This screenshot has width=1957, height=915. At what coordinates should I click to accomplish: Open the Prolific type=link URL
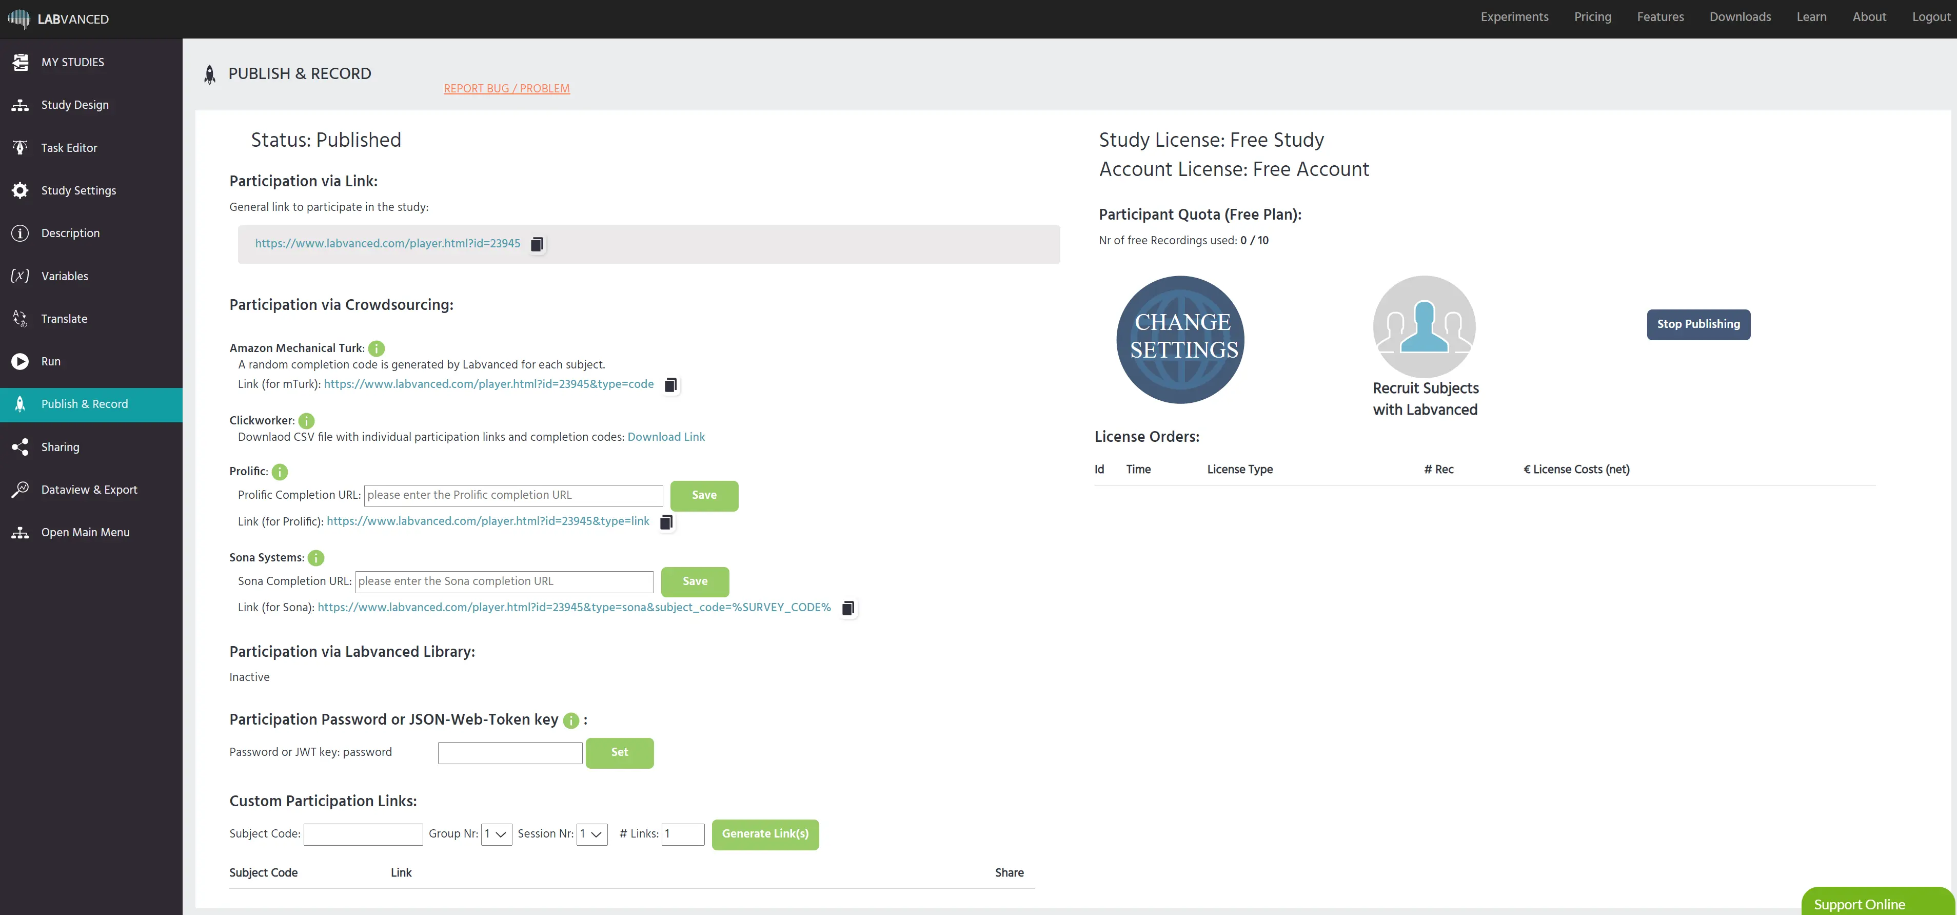488,521
